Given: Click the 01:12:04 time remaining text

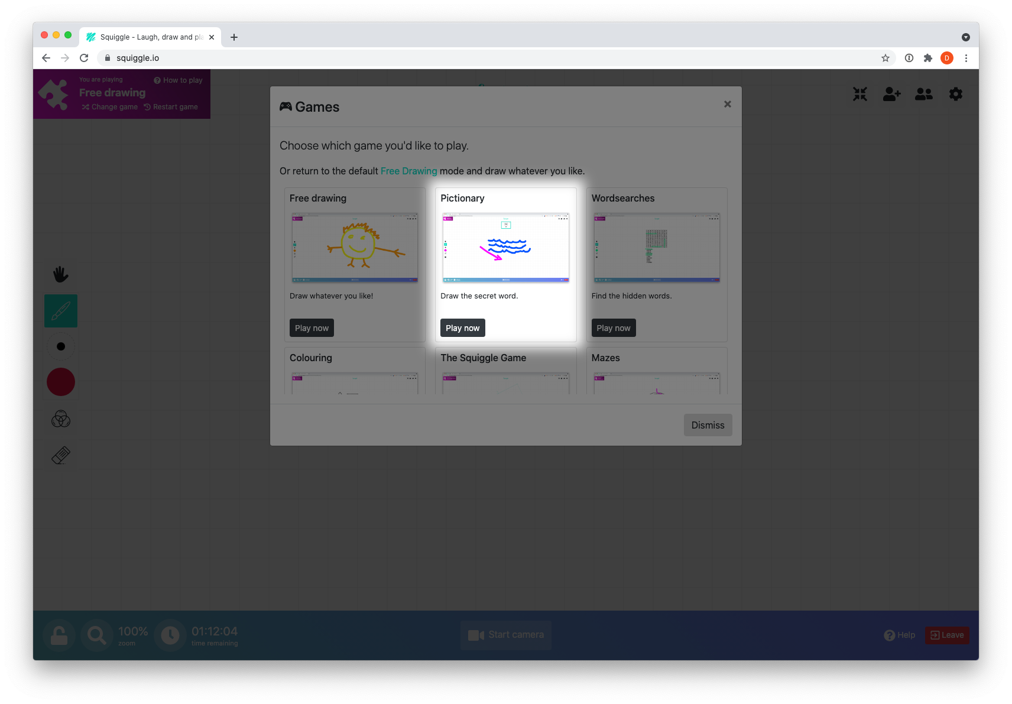Looking at the screenshot, I should [x=215, y=631].
